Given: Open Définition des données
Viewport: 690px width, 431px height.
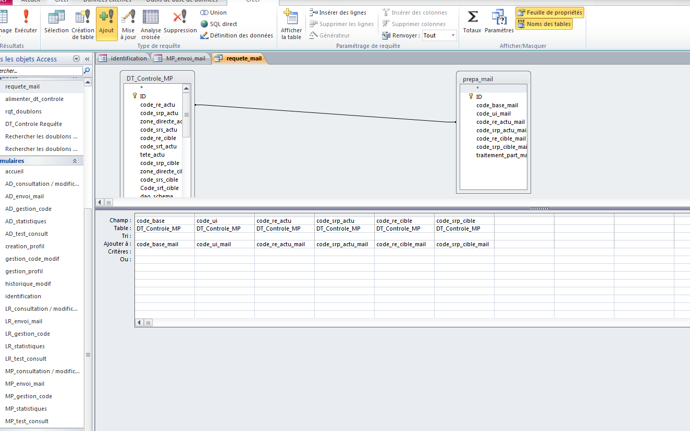Looking at the screenshot, I should 237,35.
